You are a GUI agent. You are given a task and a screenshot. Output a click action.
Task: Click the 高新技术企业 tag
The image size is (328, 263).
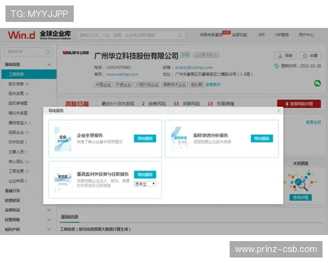pos(175,84)
